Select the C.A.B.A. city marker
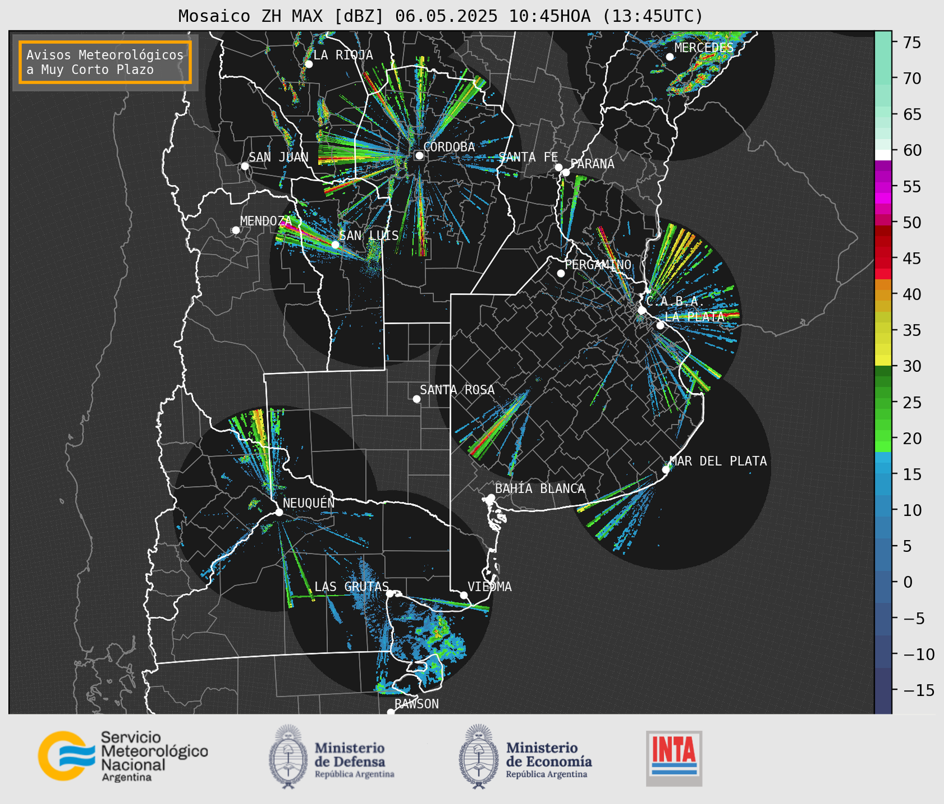This screenshot has height=804, width=944. [642, 310]
